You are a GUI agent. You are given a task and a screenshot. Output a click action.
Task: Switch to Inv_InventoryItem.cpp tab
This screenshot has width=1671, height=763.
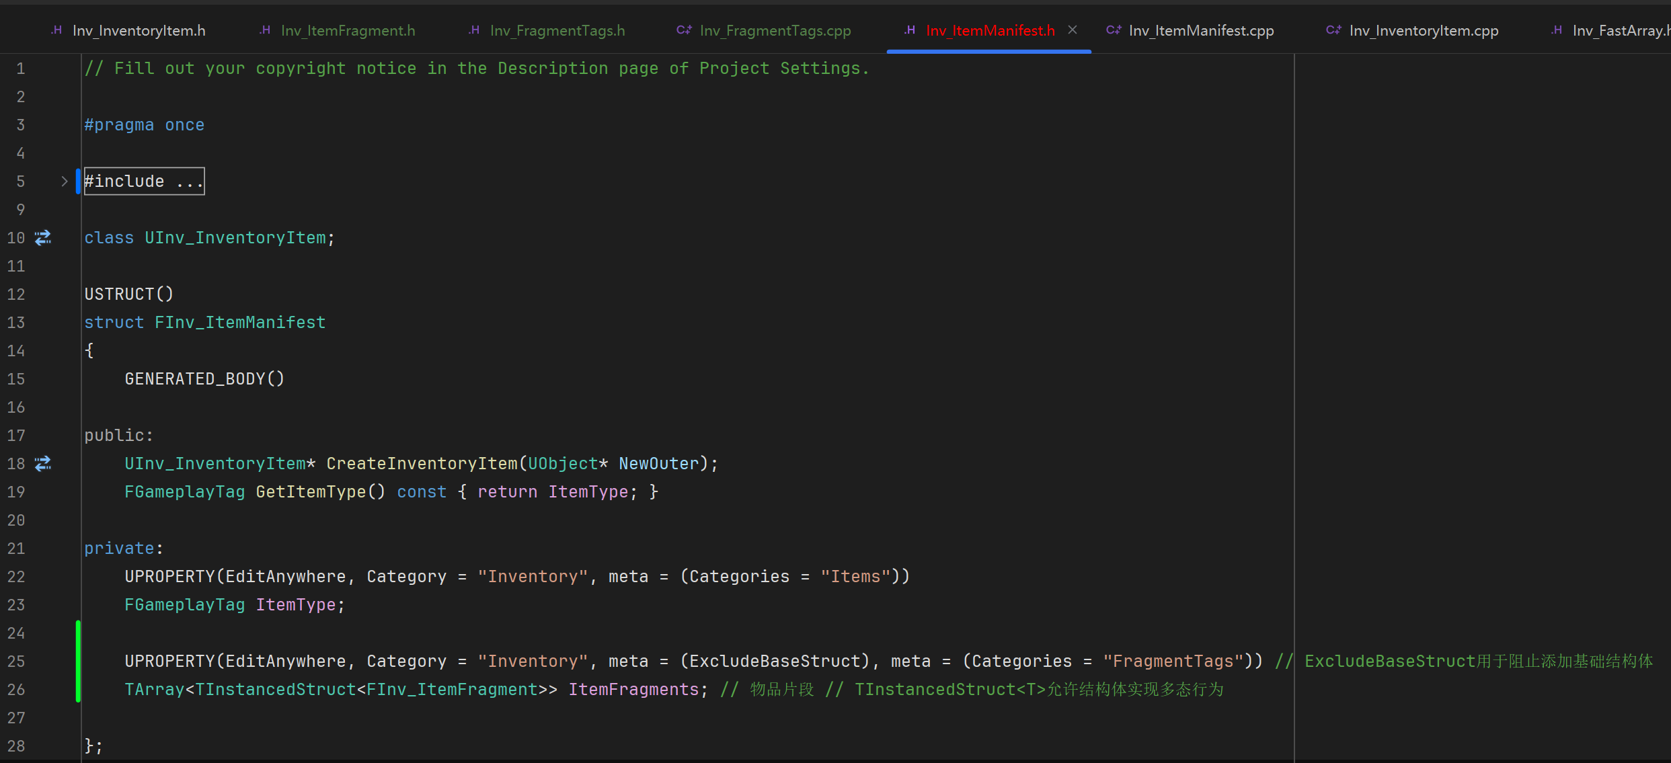pyautogui.click(x=1424, y=31)
